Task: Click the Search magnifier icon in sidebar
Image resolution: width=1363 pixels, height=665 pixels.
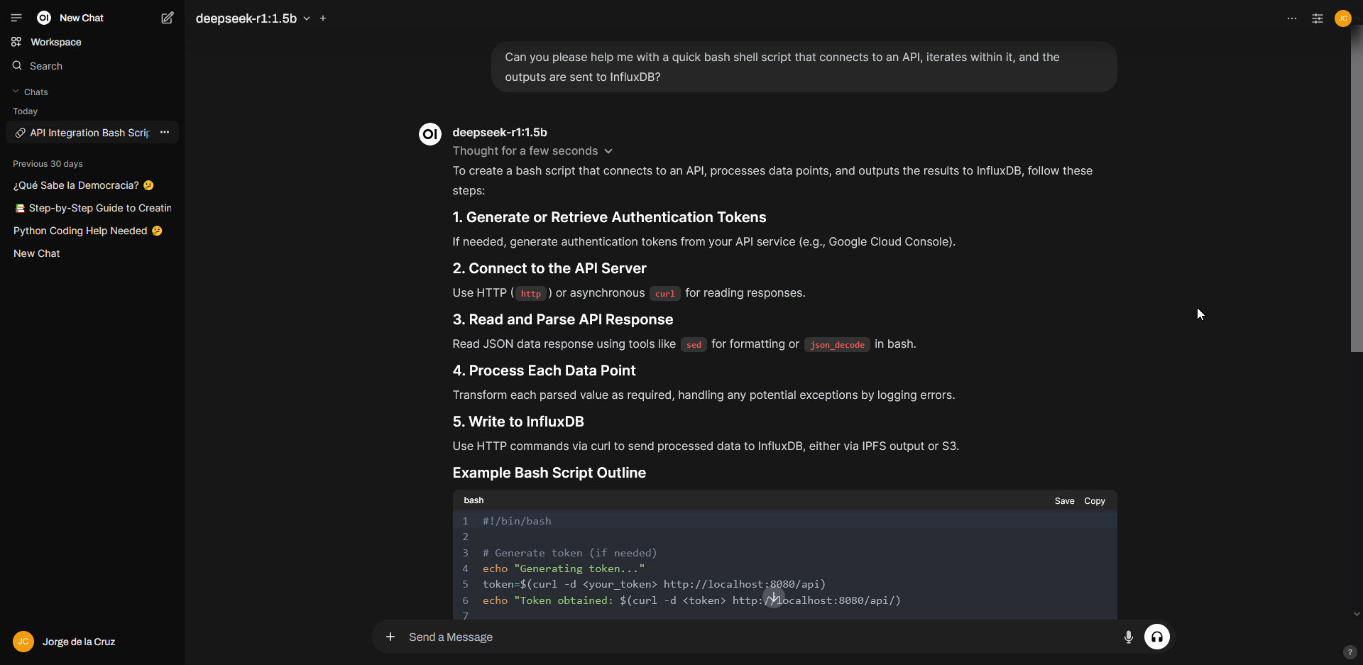Action: tap(17, 65)
